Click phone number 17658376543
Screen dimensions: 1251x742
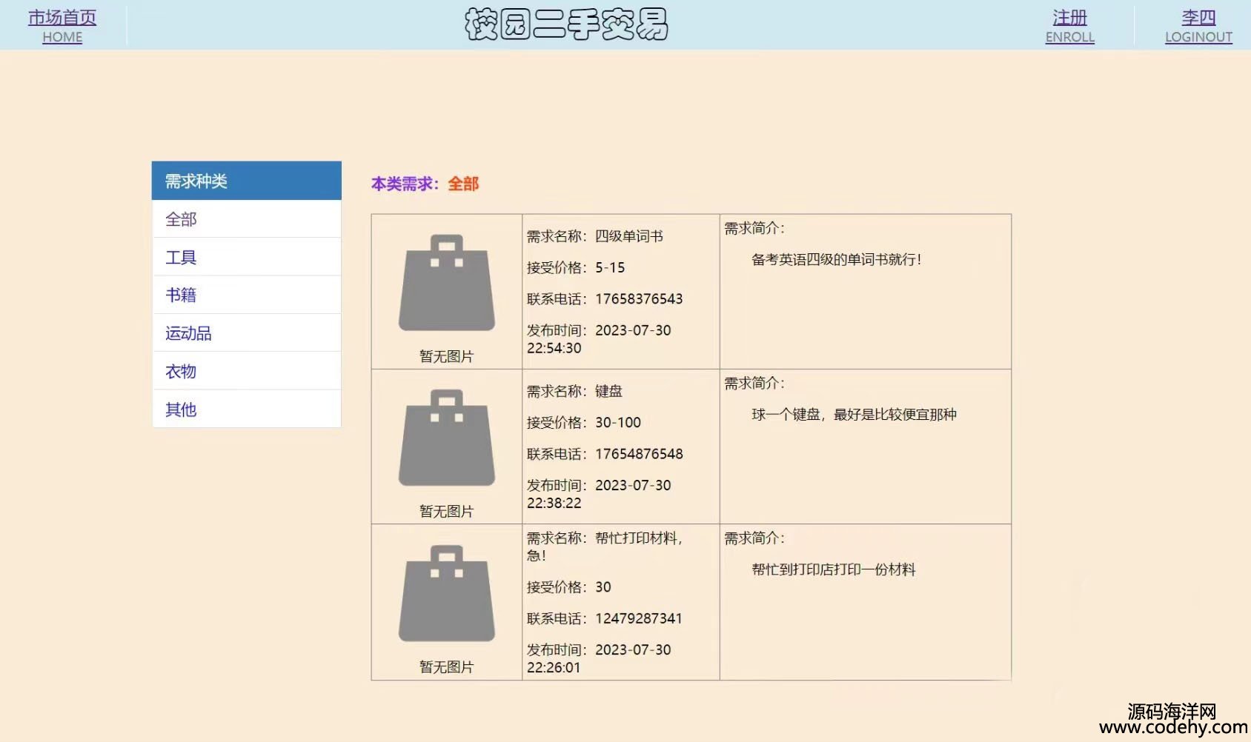coord(639,299)
